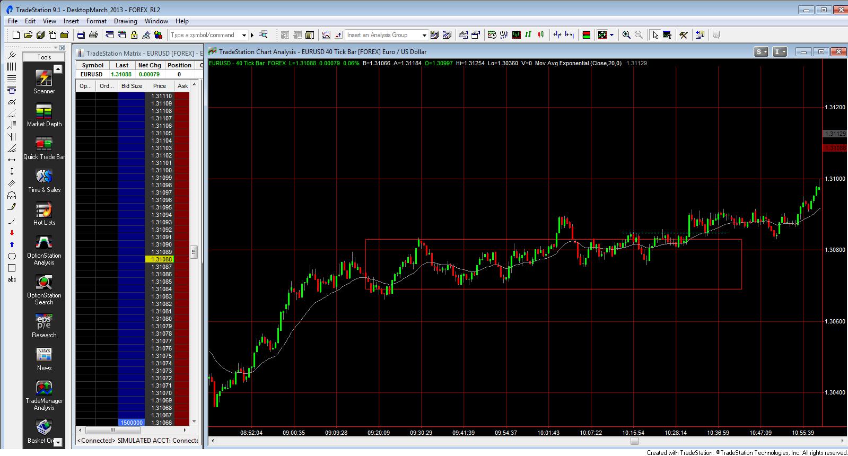Open the Format menu

97,21
